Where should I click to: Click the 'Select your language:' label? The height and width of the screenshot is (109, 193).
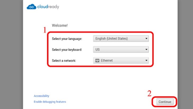pyautogui.click(x=67, y=39)
